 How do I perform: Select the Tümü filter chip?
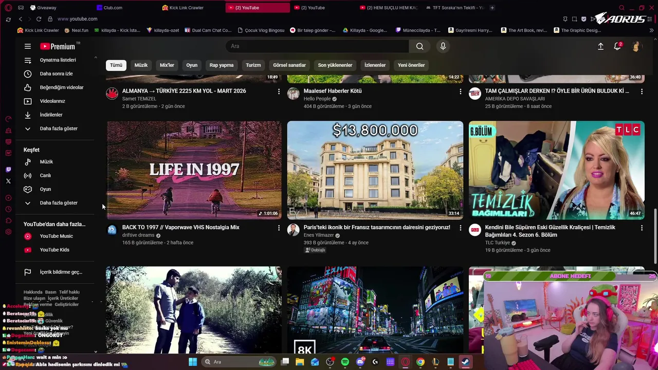tap(116, 65)
